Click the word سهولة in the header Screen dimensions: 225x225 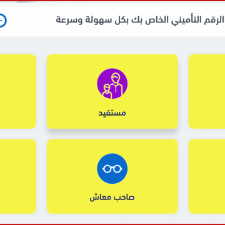[95, 20]
